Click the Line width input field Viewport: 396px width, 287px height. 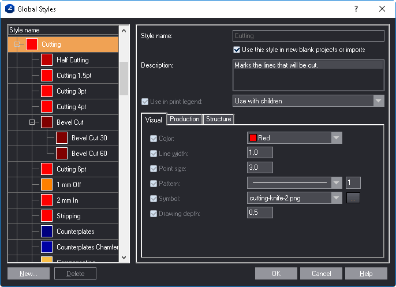[260, 153]
